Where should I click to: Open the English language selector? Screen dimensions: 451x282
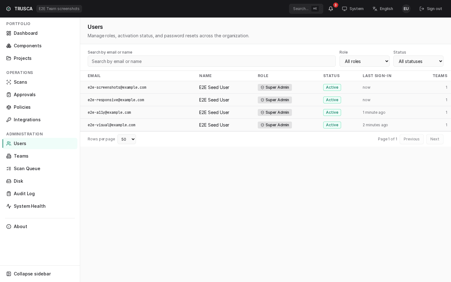(x=383, y=9)
